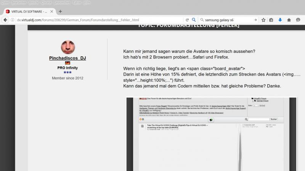Image resolution: width=305 pixels, height=171 pixels.
Task: Reload the page with the refresh icon
Action: [x=187, y=20]
